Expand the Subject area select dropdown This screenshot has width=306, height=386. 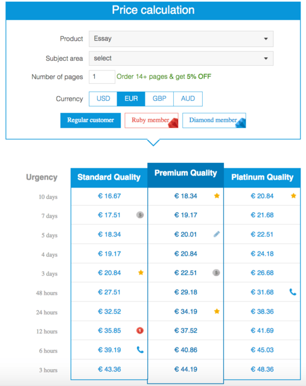[181, 59]
